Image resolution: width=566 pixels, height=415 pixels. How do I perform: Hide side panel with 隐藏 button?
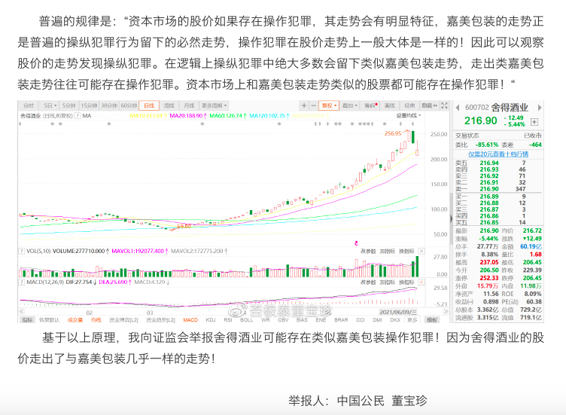click(x=429, y=105)
